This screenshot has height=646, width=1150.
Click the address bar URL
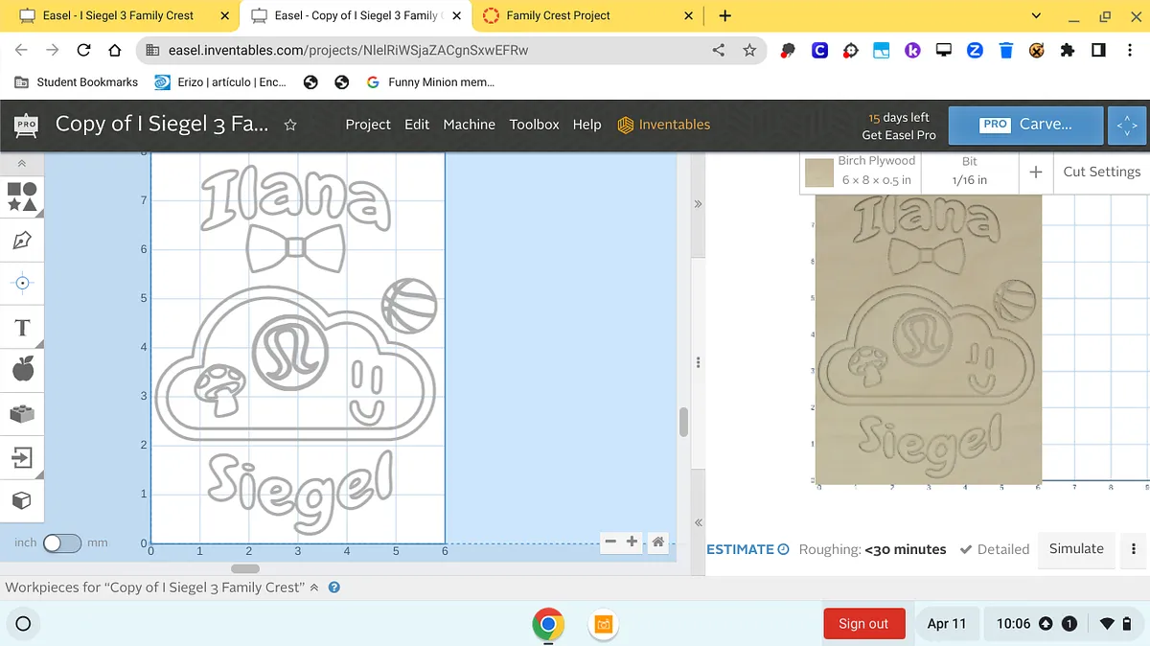pyautogui.click(x=348, y=51)
